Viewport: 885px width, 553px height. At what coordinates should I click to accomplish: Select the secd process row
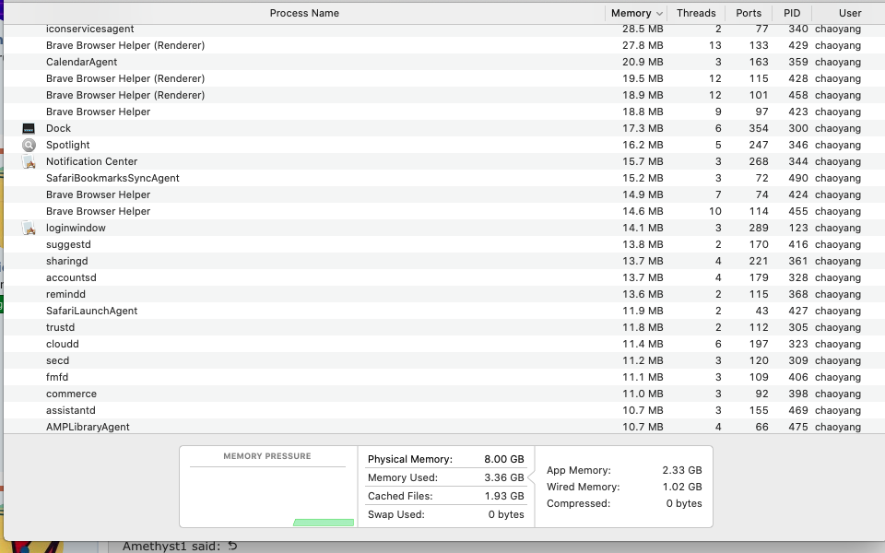tap(444, 360)
